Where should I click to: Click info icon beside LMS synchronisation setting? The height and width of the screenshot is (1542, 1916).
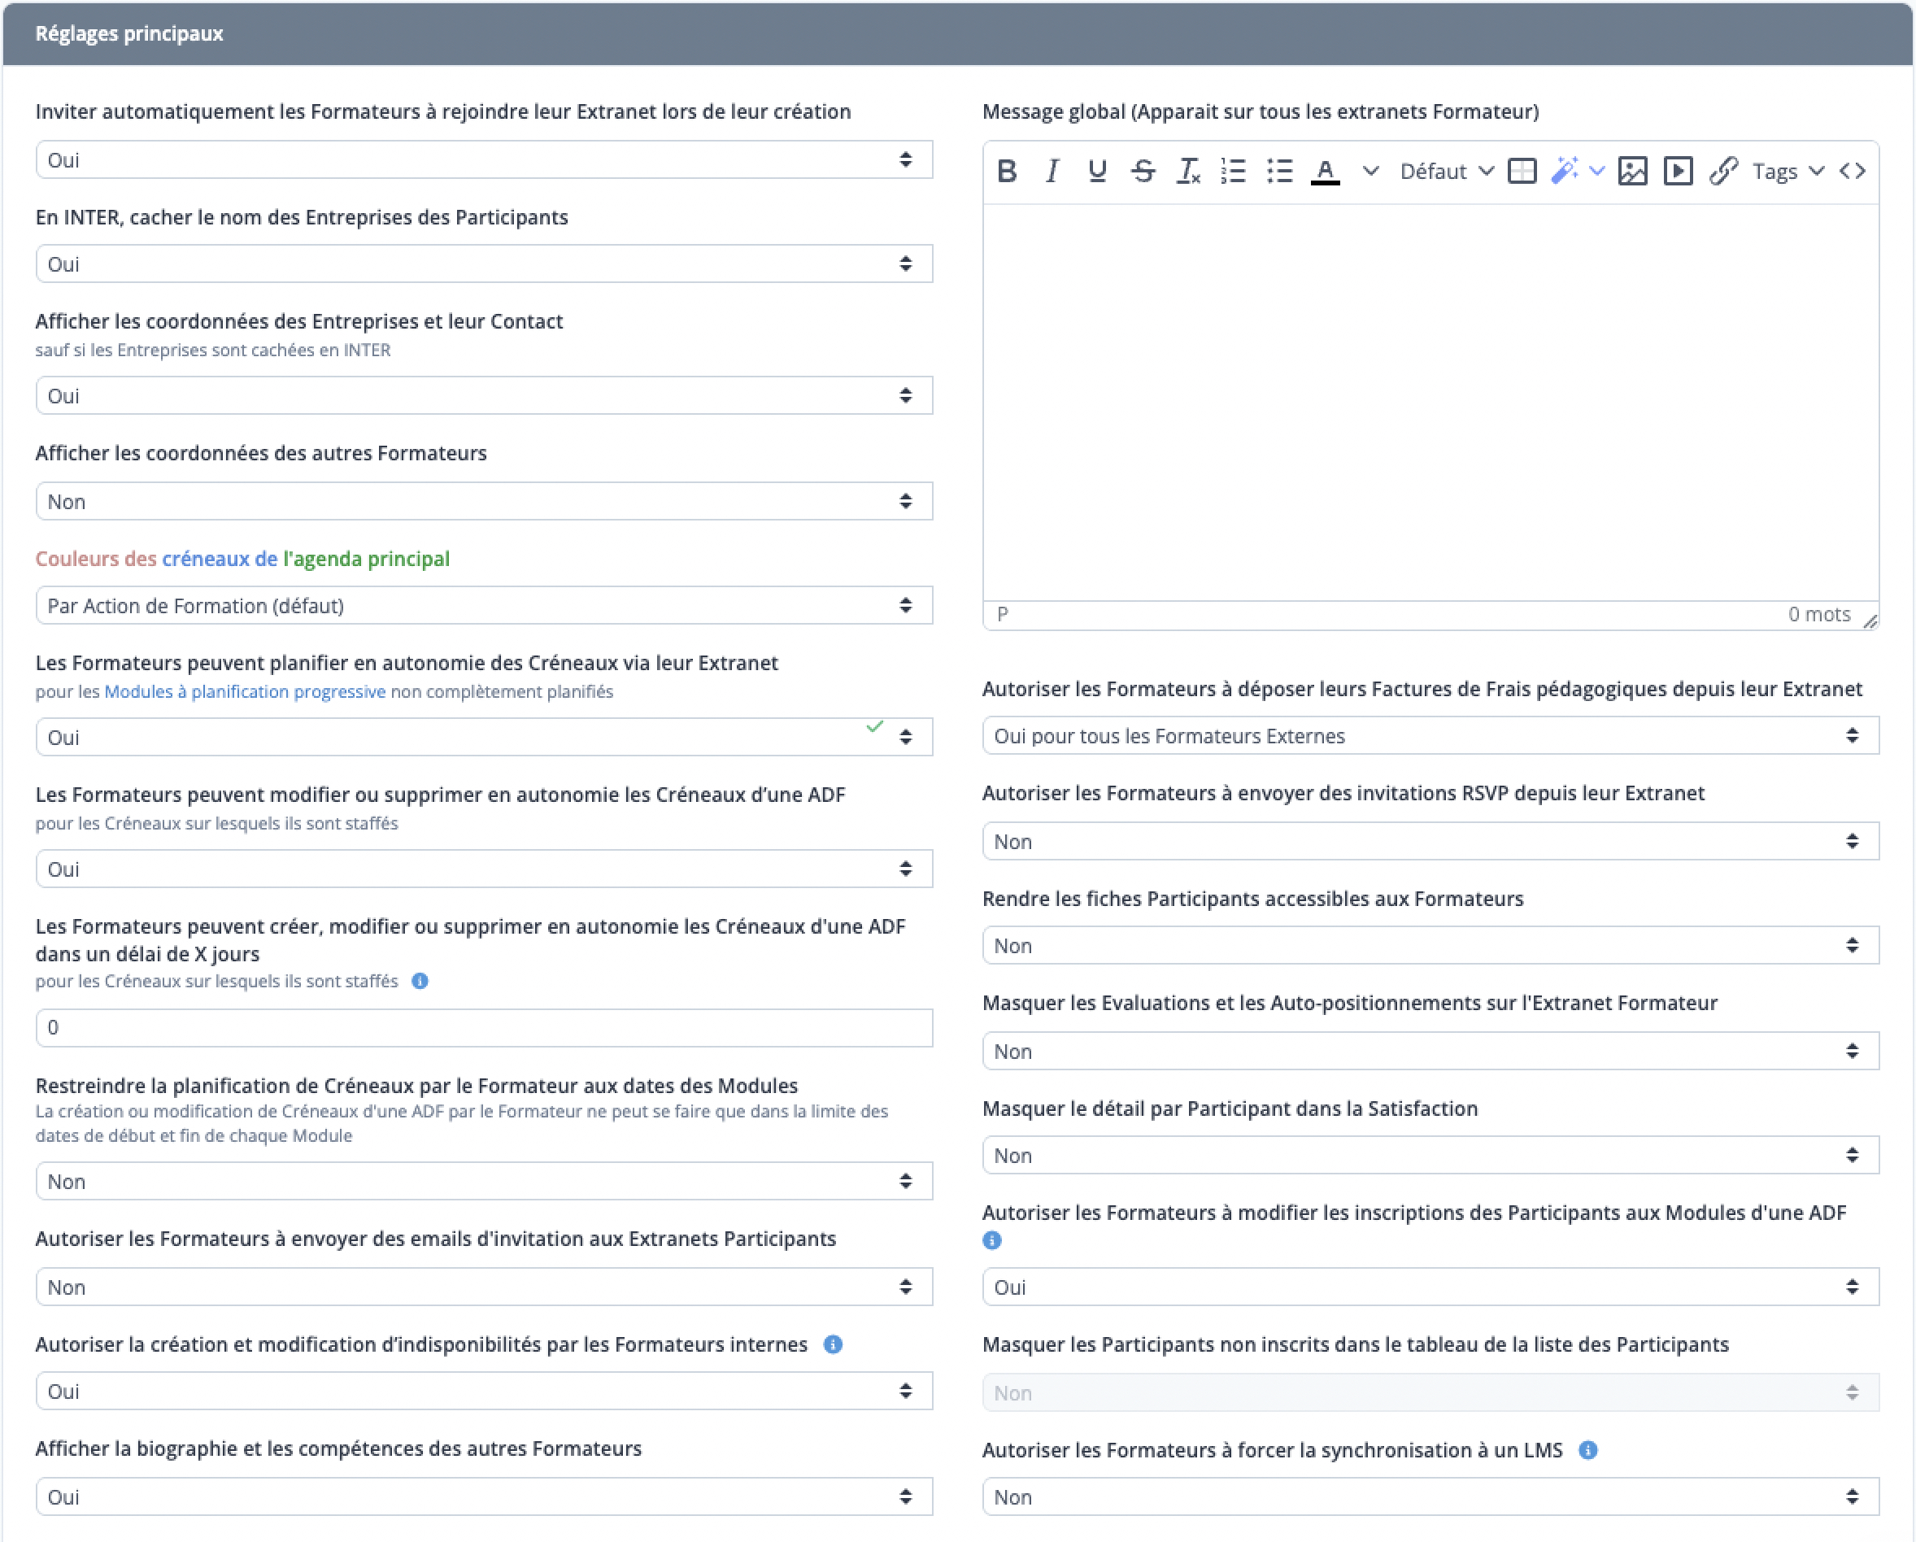tap(1588, 1450)
